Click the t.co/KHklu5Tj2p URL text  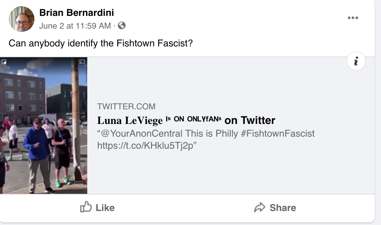(145, 146)
